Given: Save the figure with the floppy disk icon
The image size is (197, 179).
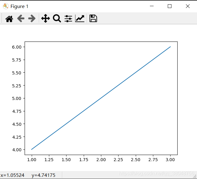Looking at the screenshot, I should (93, 18).
